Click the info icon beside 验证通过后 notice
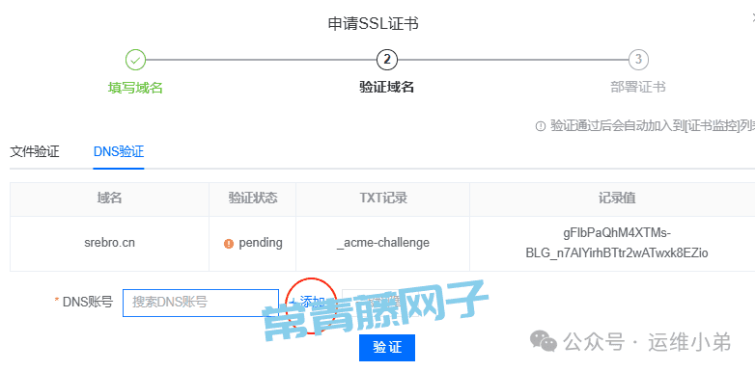The height and width of the screenshot is (371, 755). click(541, 126)
